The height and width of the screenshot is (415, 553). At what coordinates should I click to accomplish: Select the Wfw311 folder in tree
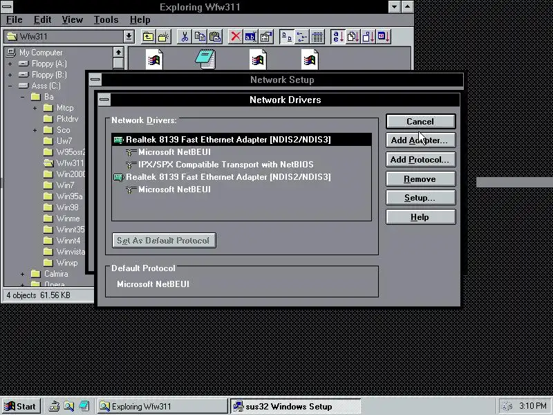[70, 163]
